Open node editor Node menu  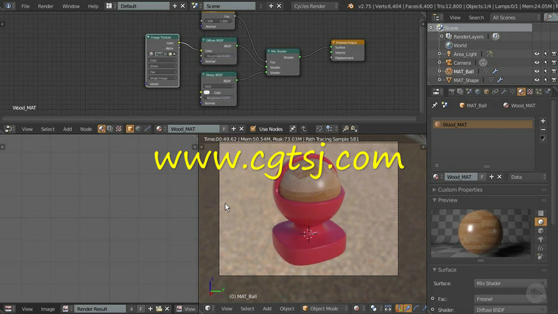(86, 129)
